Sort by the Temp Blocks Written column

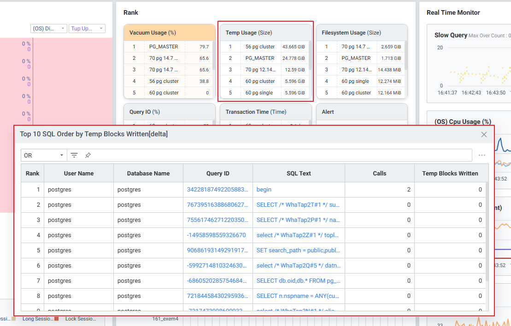coord(450,174)
